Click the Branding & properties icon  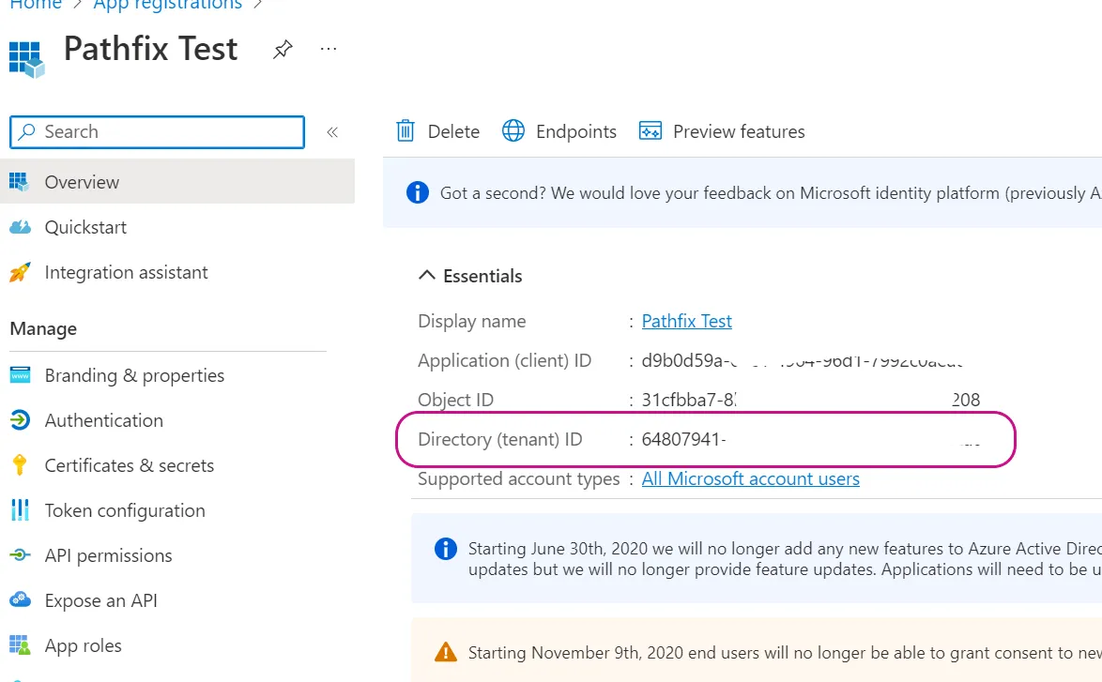tap(20, 375)
